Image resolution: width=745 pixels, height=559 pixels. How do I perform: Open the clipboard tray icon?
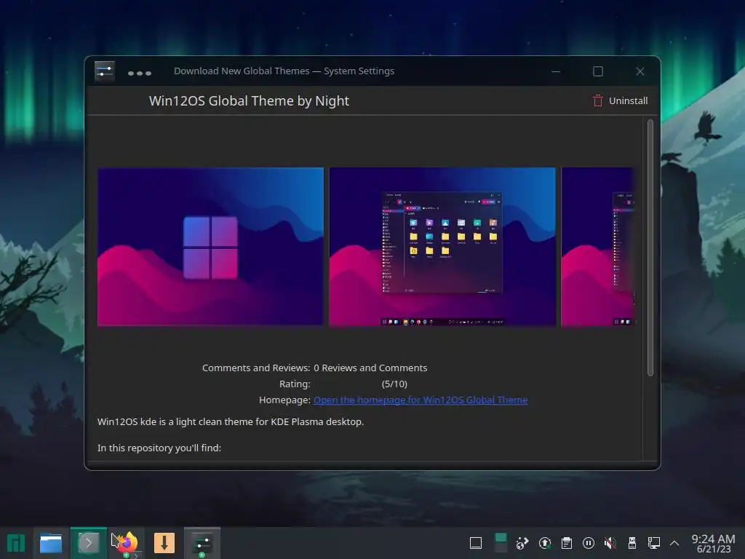pos(566,543)
